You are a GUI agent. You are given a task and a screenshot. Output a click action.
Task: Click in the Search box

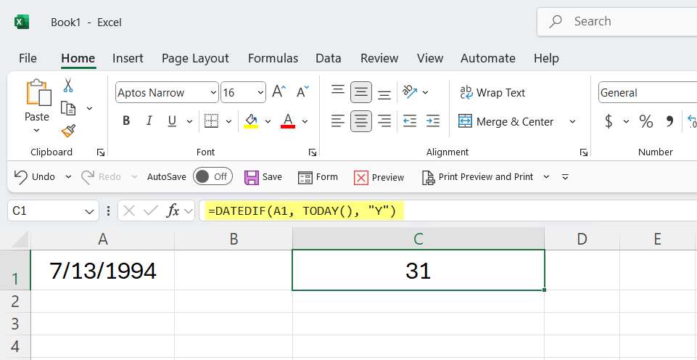tap(617, 21)
